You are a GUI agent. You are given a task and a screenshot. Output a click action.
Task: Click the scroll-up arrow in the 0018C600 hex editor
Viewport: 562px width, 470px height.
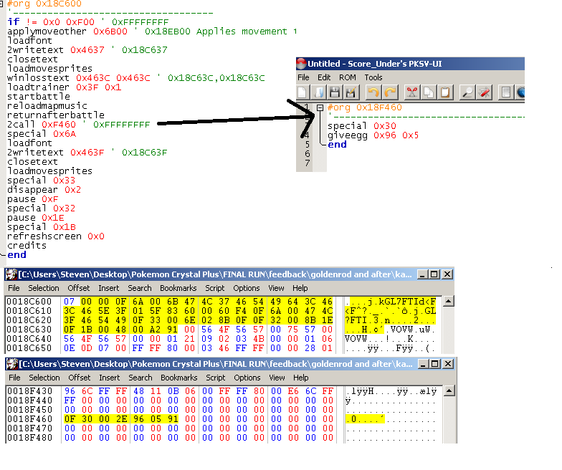click(x=449, y=301)
